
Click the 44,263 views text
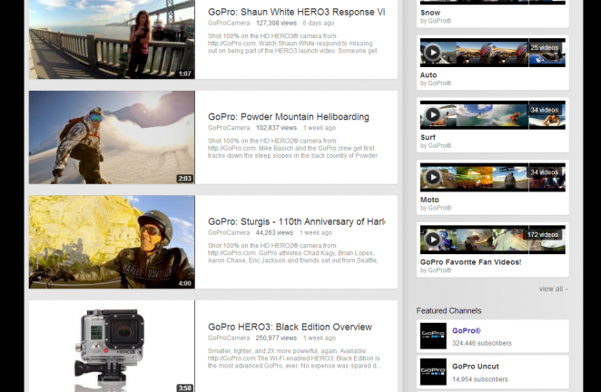click(x=274, y=232)
